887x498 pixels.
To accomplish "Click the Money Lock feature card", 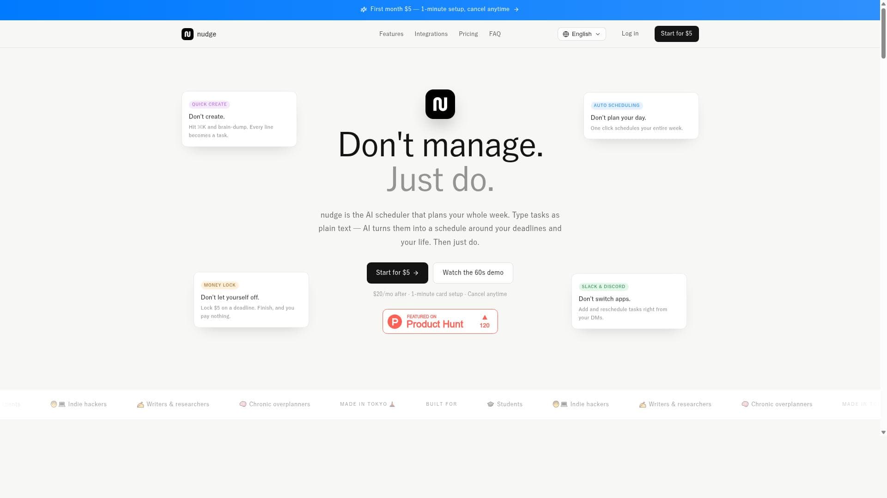I will point(251,300).
